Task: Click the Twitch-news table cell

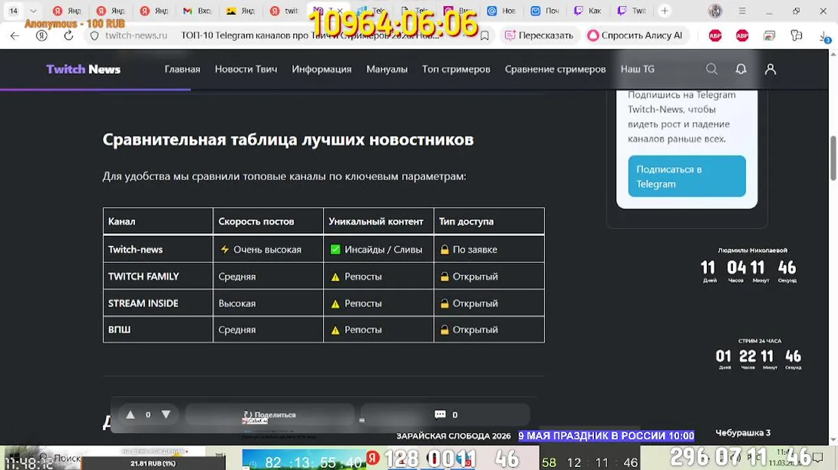Action: 158,249
